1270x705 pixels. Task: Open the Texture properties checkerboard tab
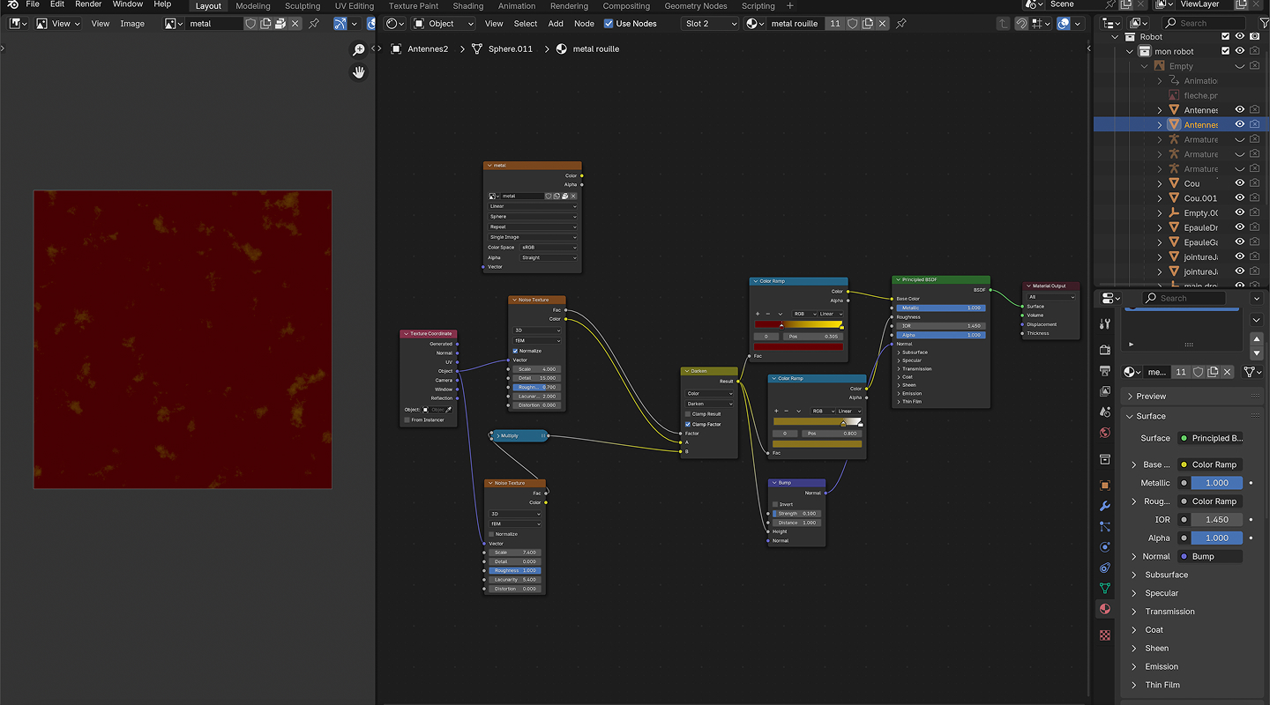pos(1105,634)
